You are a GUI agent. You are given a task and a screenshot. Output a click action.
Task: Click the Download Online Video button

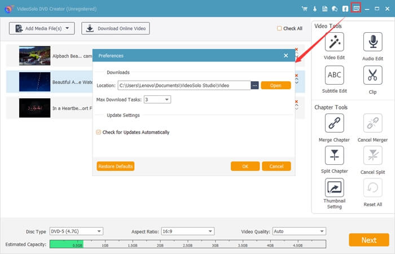[115, 28]
